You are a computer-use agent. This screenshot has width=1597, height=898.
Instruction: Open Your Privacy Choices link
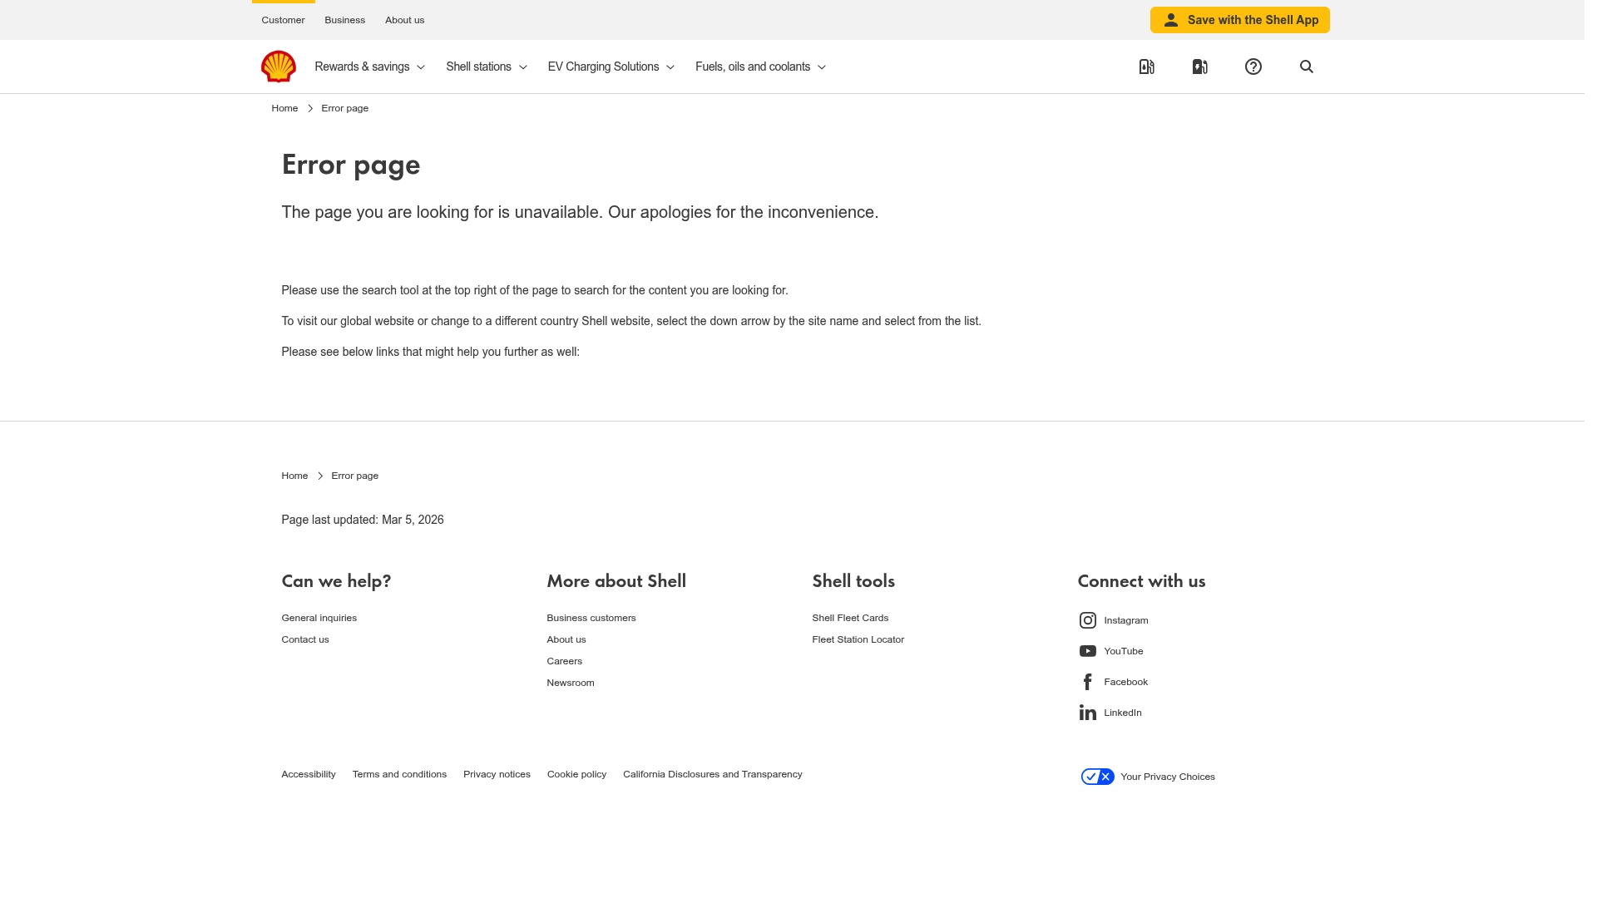(1167, 777)
